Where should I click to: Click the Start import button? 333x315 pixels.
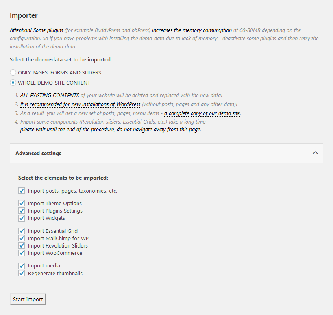(28, 299)
